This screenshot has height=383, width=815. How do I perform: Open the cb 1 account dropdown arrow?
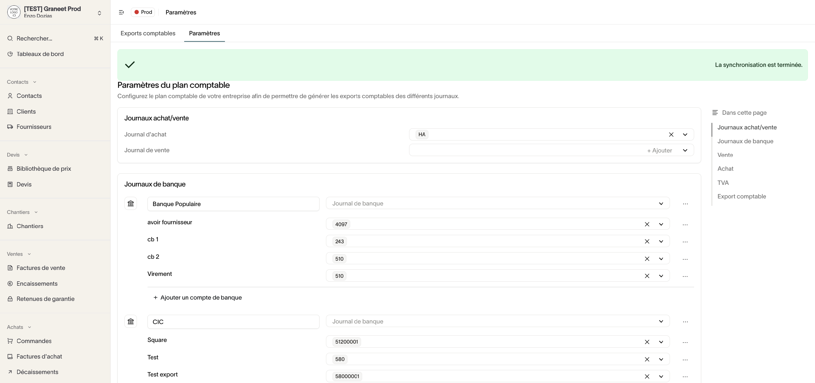tap(661, 241)
